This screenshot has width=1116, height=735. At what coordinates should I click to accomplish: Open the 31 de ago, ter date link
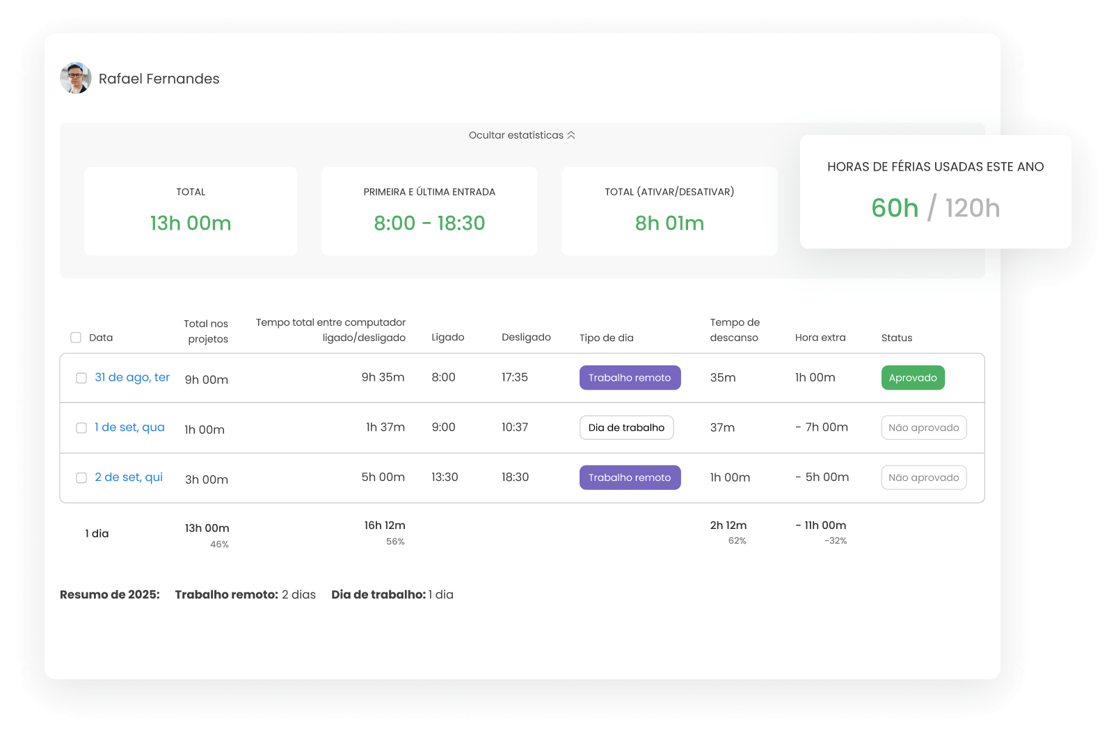coord(132,377)
